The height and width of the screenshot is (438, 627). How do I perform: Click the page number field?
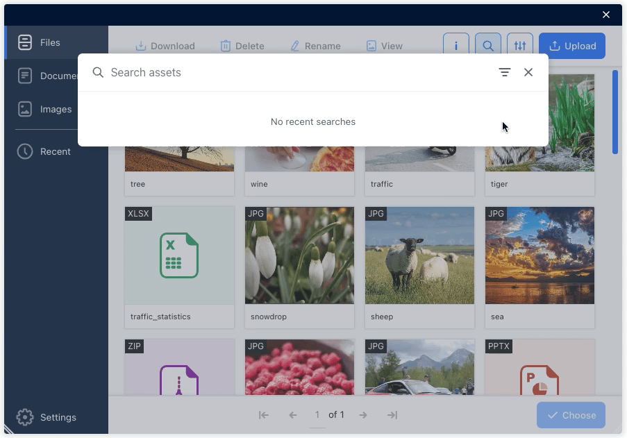point(317,415)
